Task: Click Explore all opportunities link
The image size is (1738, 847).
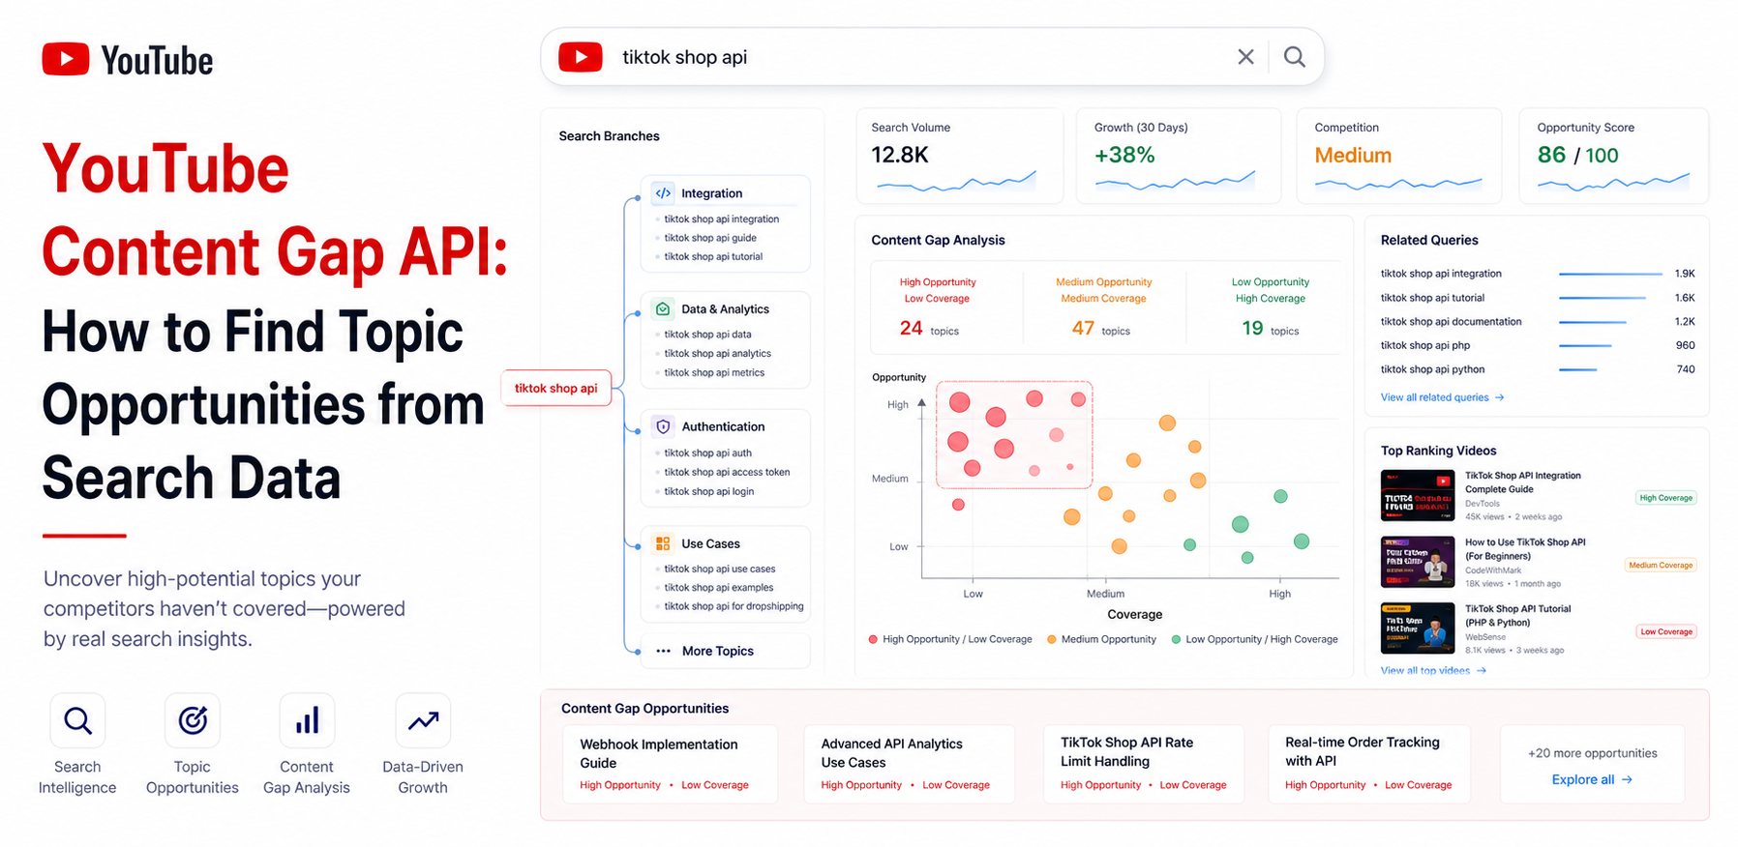Action: pos(1592,779)
